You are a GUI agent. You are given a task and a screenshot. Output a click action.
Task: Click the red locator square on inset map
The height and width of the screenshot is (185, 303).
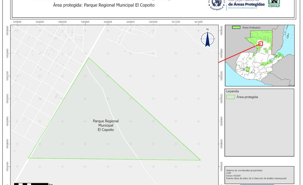coord(261,43)
